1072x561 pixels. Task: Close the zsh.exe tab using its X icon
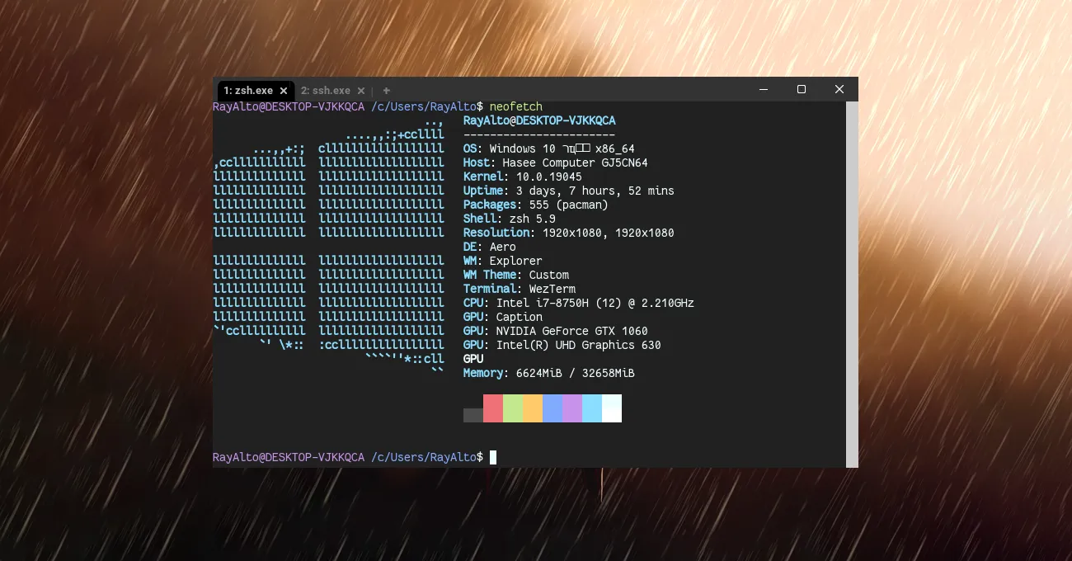284,91
